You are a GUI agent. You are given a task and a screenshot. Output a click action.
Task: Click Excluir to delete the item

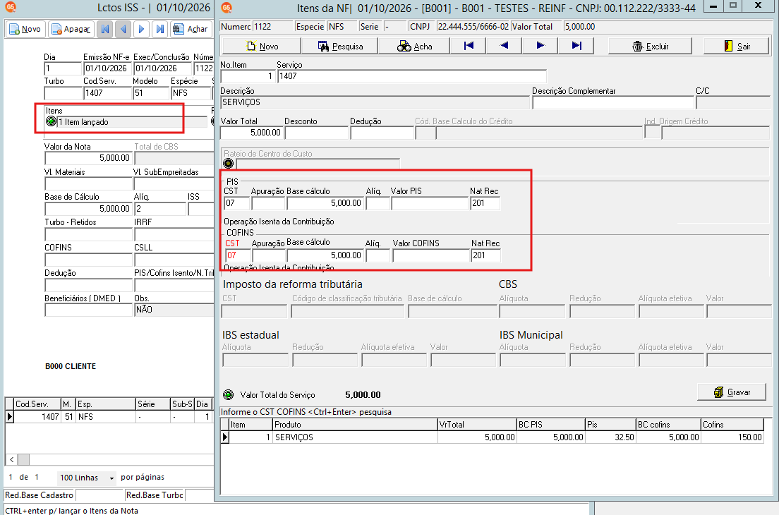click(651, 46)
